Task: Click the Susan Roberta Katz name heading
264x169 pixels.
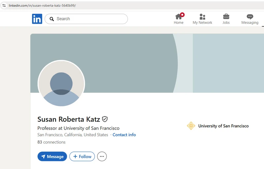Action: point(69,119)
